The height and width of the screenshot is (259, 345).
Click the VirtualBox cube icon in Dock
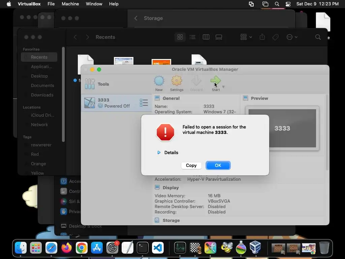tap(255, 247)
